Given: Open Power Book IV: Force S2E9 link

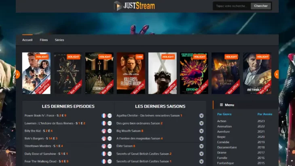Looking at the screenshot, I should 45,116.
